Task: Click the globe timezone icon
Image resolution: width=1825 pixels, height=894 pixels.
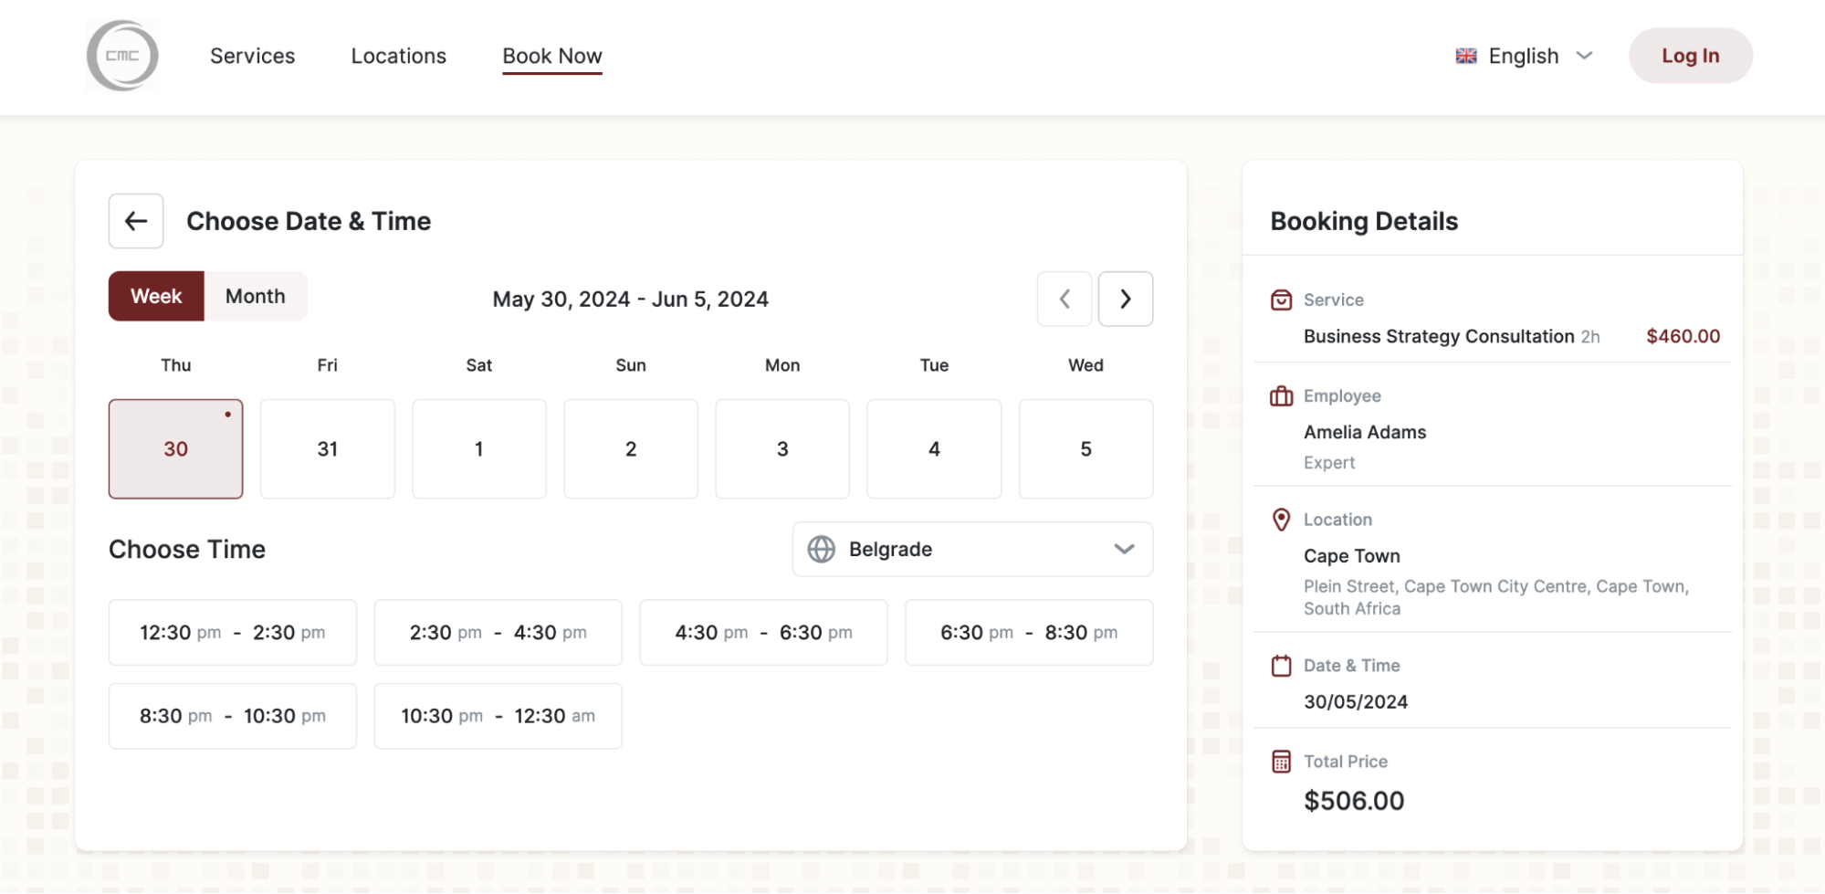Action: click(822, 549)
